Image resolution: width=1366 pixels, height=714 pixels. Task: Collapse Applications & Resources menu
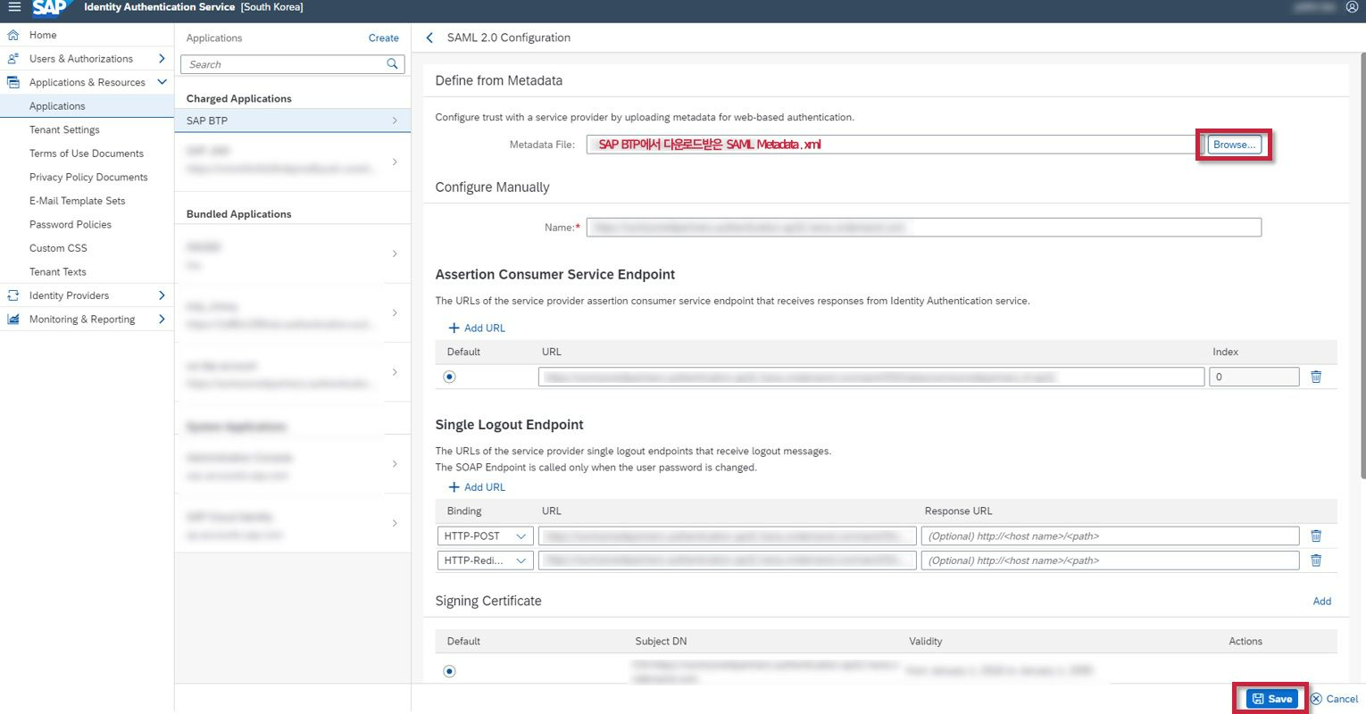coord(162,82)
